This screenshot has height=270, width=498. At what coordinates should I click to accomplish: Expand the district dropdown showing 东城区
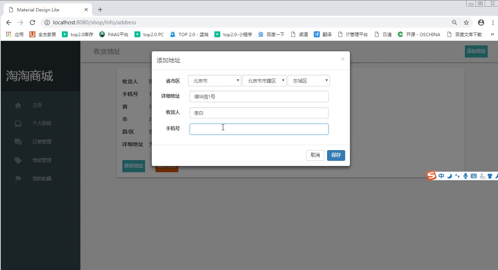[308, 81]
